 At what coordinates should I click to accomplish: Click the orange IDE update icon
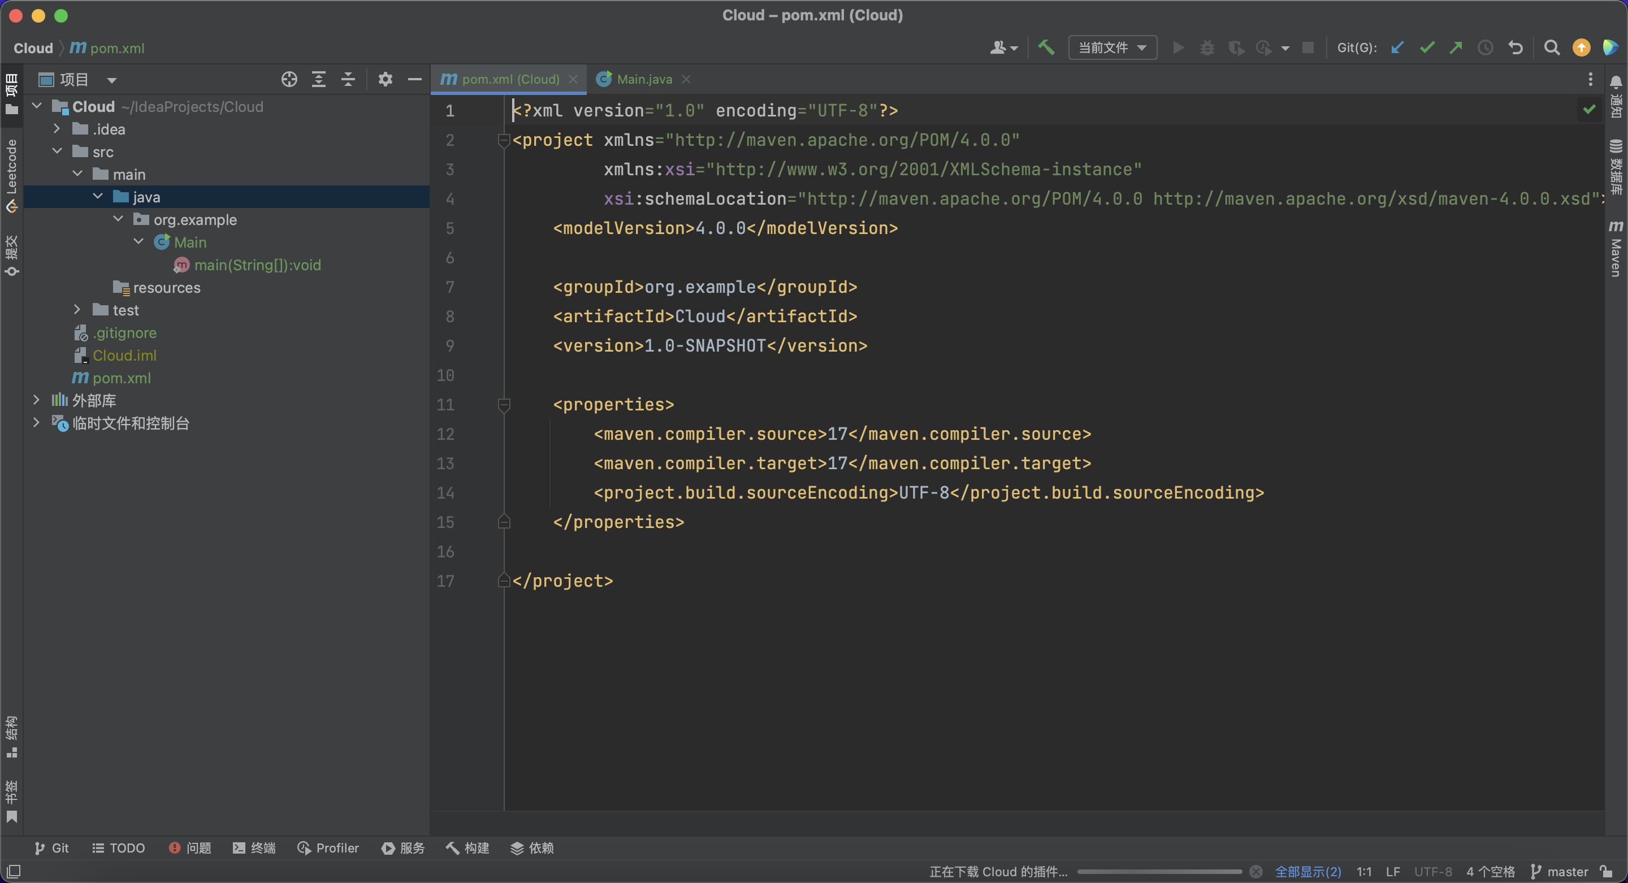point(1581,47)
